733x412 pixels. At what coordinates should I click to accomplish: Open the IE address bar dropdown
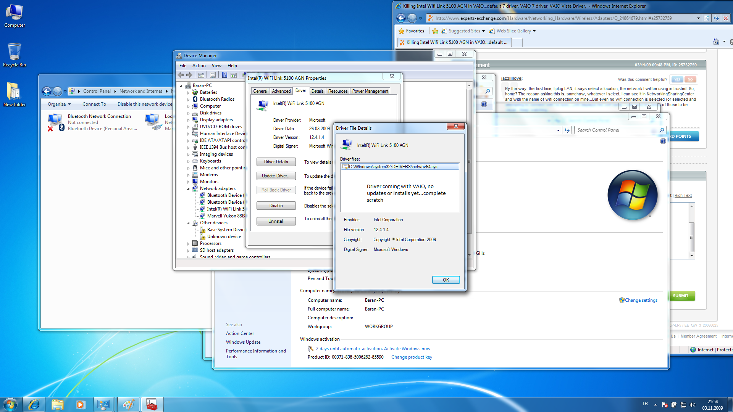pyautogui.click(x=698, y=18)
